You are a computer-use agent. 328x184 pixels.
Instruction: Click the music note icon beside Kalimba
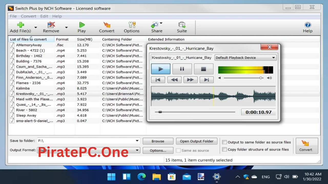click(12, 88)
